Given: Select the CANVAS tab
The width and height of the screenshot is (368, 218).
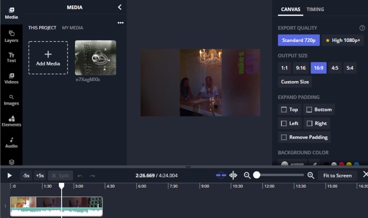Looking at the screenshot, I should 291,9.
